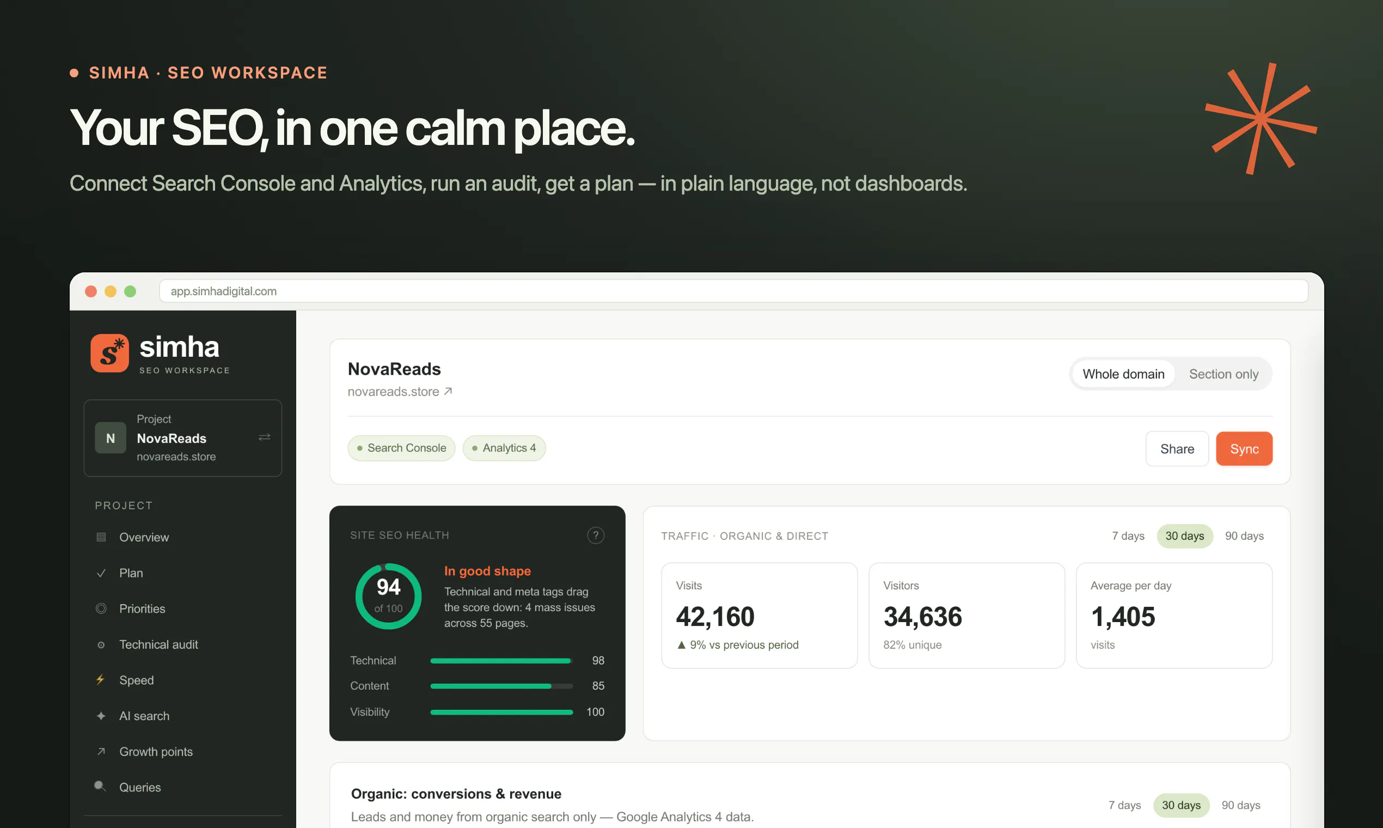Open AI search in the sidebar
This screenshot has height=828, width=1383.
point(183,715)
